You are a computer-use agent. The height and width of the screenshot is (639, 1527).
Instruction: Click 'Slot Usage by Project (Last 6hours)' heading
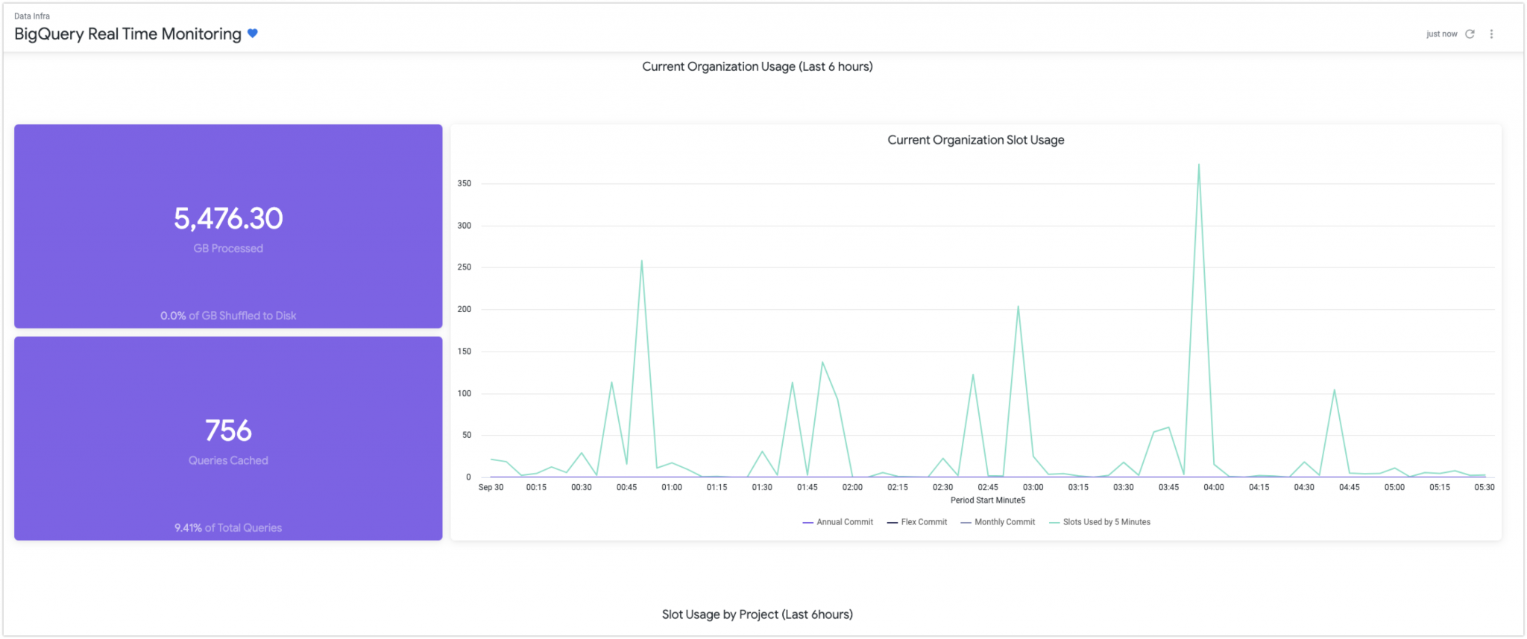tap(758, 614)
